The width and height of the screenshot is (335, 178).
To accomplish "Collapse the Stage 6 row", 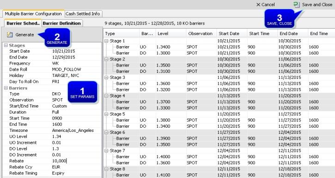I will [106, 133].
